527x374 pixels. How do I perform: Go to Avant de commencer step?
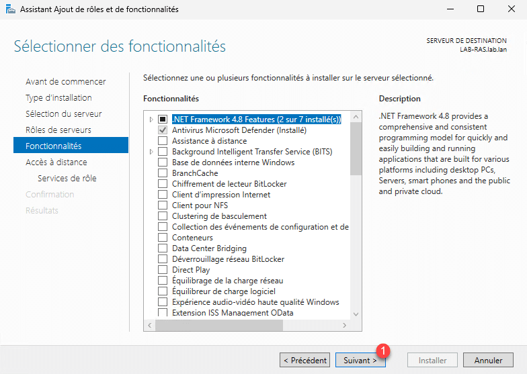65,81
